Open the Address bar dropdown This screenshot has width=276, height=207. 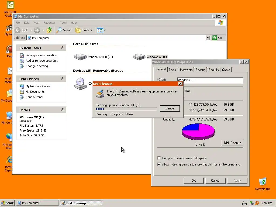[x=208, y=38]
